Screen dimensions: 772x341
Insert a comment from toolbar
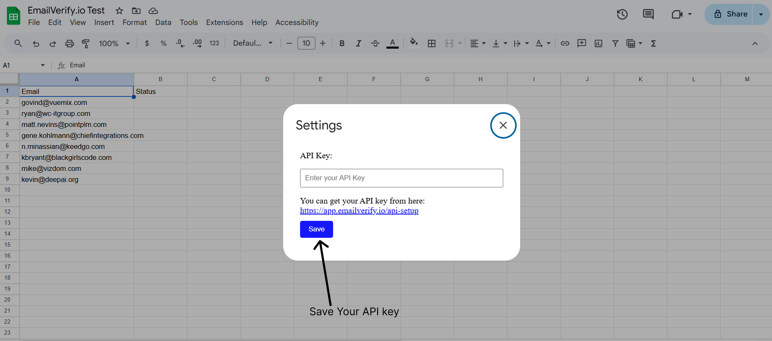(582, 43)
